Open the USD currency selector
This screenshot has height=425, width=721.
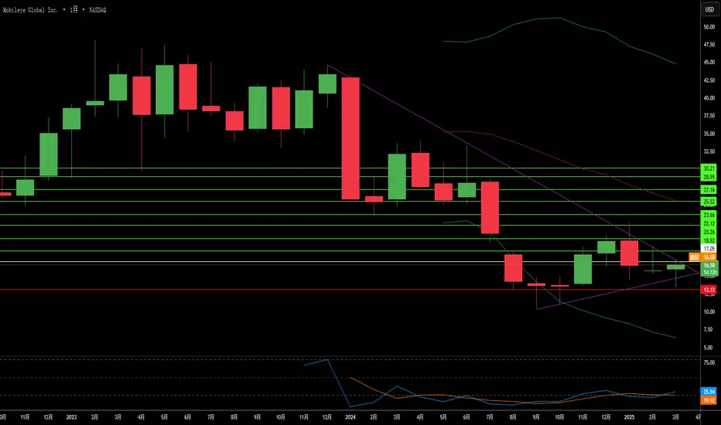[709, 9]
